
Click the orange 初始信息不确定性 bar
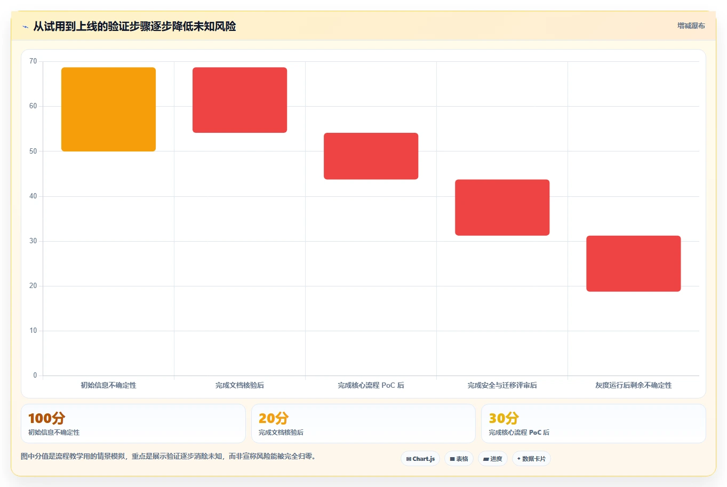click(109, 109)
